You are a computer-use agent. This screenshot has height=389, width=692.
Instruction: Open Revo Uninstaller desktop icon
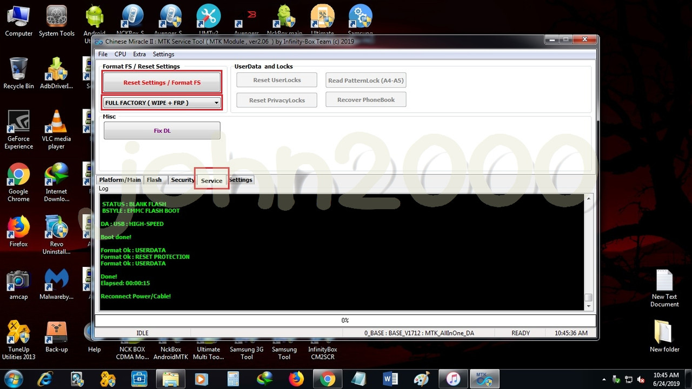(x=56, y=235)
